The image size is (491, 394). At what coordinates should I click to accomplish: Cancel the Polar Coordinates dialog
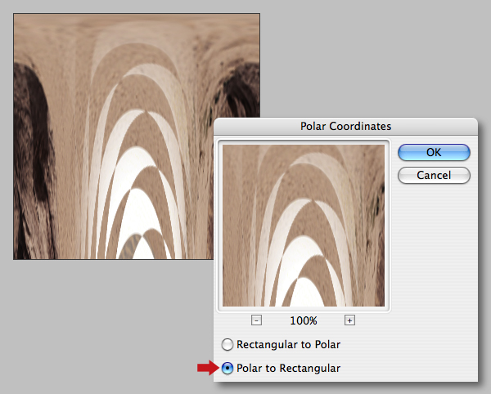point(434,175)
